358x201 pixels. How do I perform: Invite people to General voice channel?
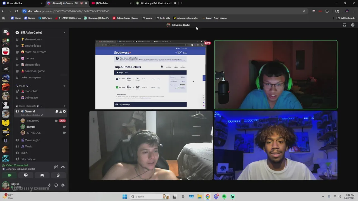click(x=60, y=111)
